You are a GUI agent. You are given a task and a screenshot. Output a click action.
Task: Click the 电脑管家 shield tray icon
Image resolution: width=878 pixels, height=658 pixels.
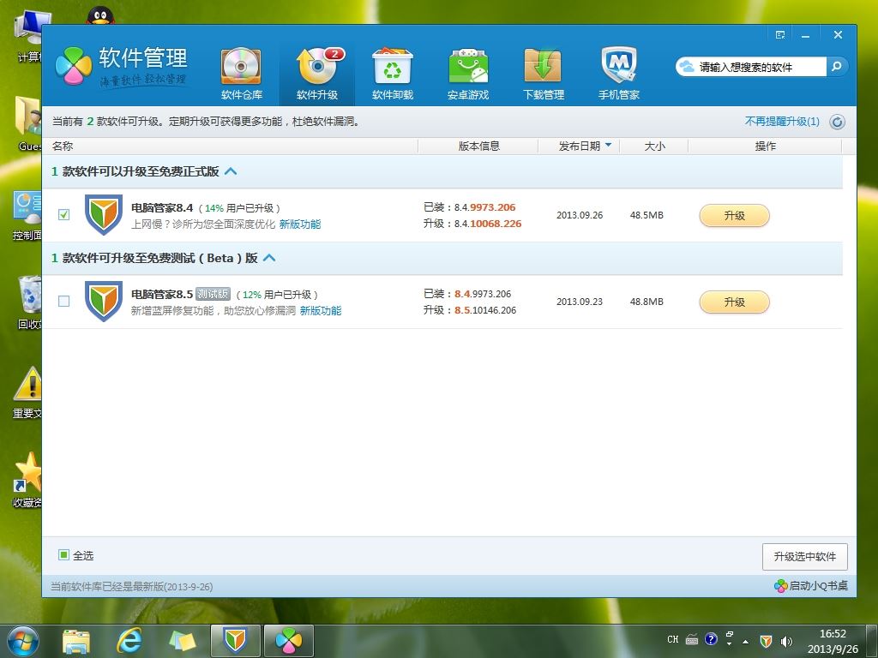click(x=766, y=641)
